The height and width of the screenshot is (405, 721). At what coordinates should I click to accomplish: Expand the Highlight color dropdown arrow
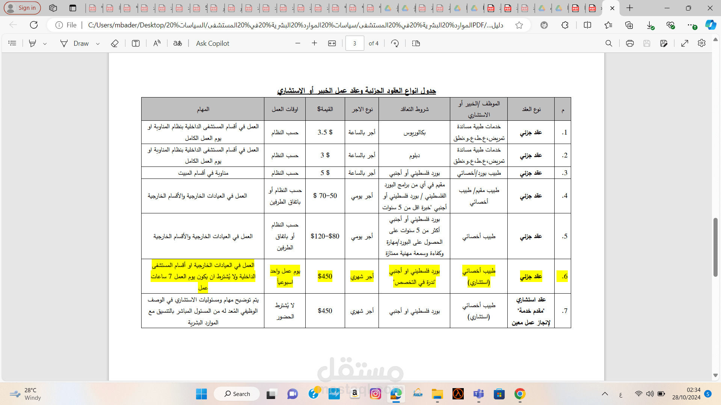[x=45, y=43]
